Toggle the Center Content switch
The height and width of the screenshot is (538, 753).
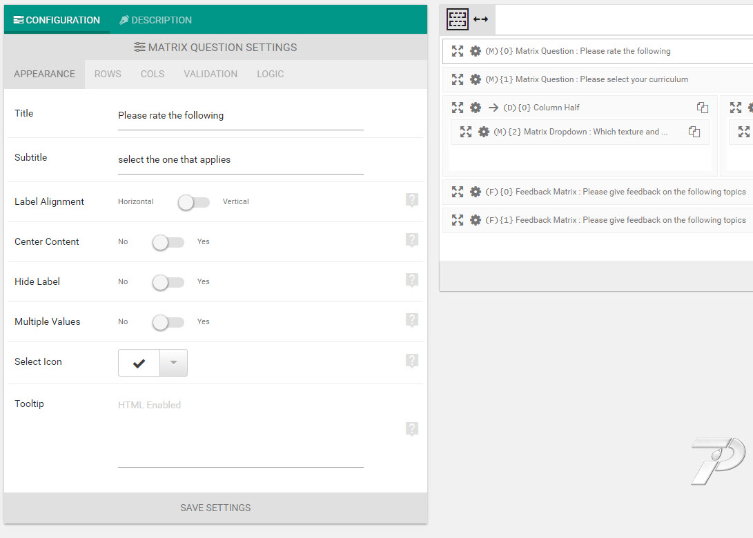click(168, 242)
